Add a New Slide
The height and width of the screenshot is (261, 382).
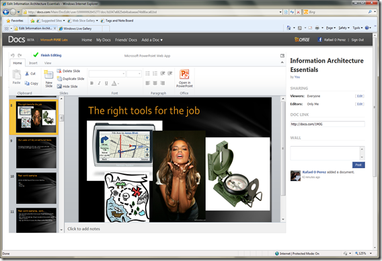(x=48, y=79)
